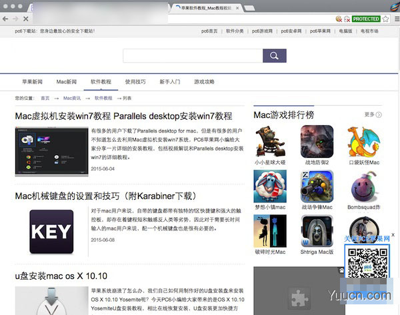The image size is (400, 315).
Task: Open the browser hamburger menu
Action: point(397,19)
